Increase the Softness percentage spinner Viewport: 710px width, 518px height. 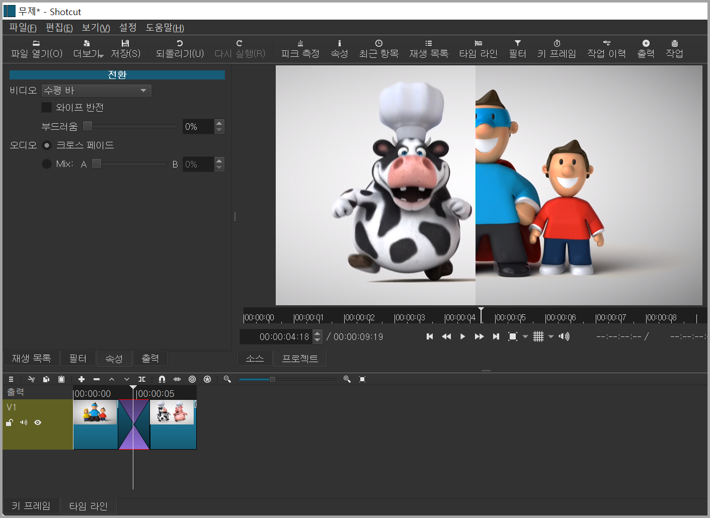click(219, 123)
